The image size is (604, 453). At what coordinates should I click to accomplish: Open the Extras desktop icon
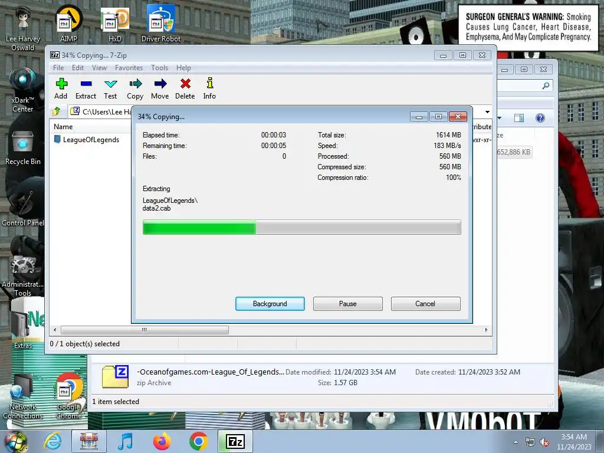click(x=23, y=328)
